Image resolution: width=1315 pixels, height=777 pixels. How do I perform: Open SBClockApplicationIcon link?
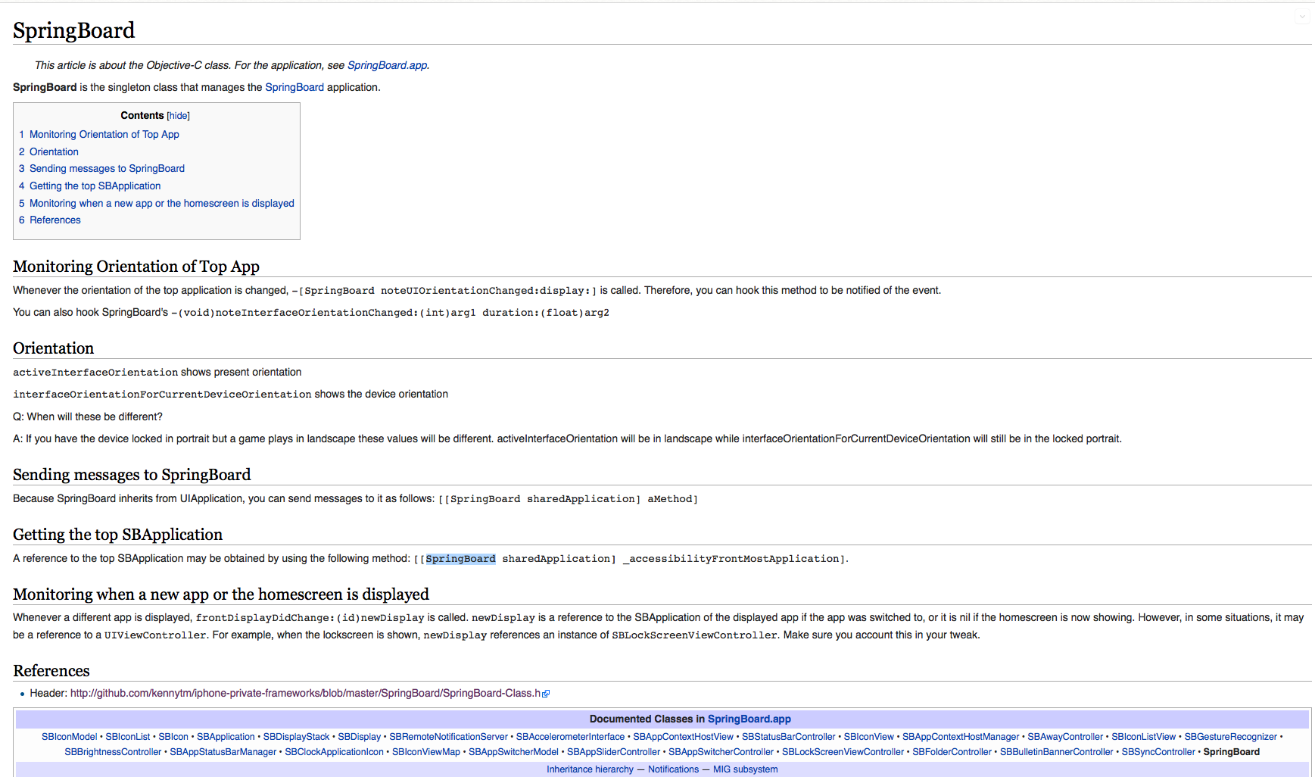[334, 752]
